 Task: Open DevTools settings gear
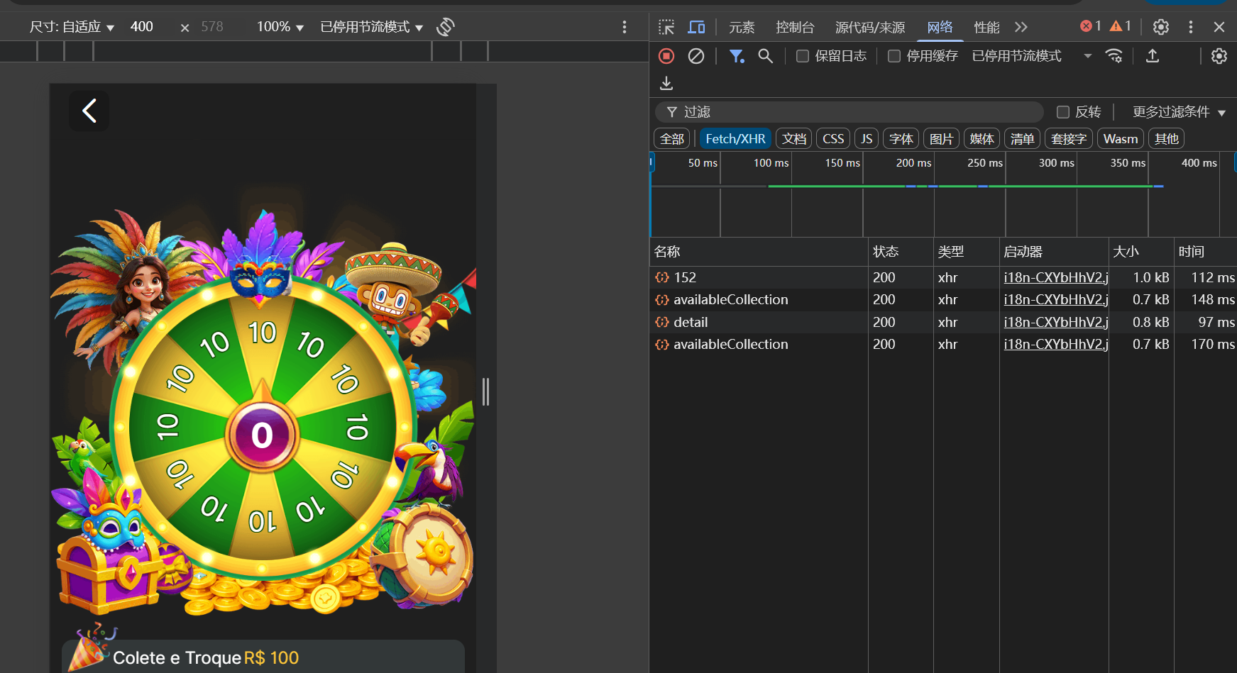tap(1161, 27)
